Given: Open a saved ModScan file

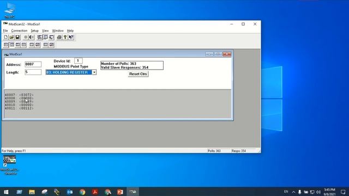Looking at the screenshot, I should click(11, 37).
